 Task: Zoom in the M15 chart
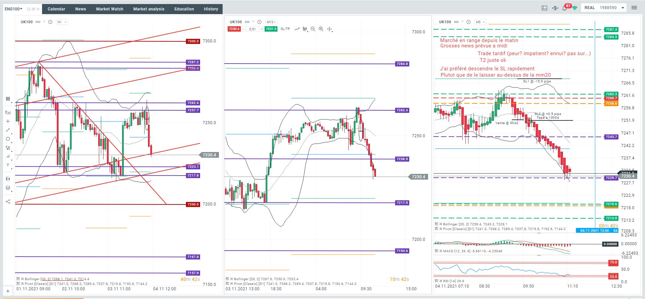[x=321, y=29]
